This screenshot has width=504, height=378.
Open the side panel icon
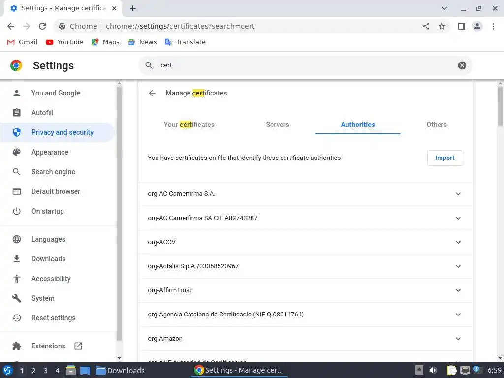[x=462, y=26]
